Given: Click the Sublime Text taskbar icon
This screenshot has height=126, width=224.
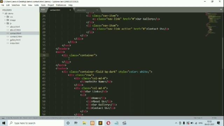Looking at the screenshot, I should 100,123.
